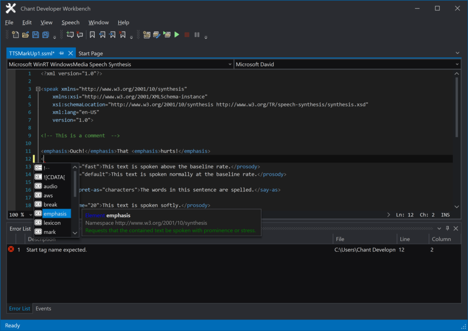The image size is (468, 331).
Task: Start speech playback with the green Play button
Action: 177,35
